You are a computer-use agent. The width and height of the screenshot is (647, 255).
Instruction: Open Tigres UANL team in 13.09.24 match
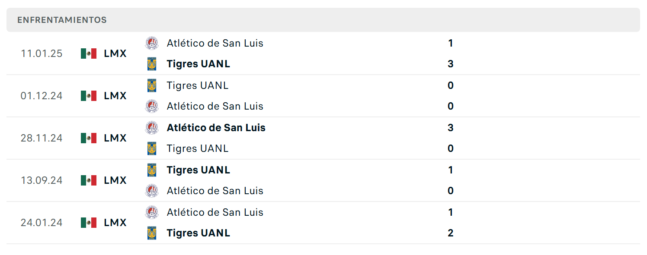click(199, 170)
